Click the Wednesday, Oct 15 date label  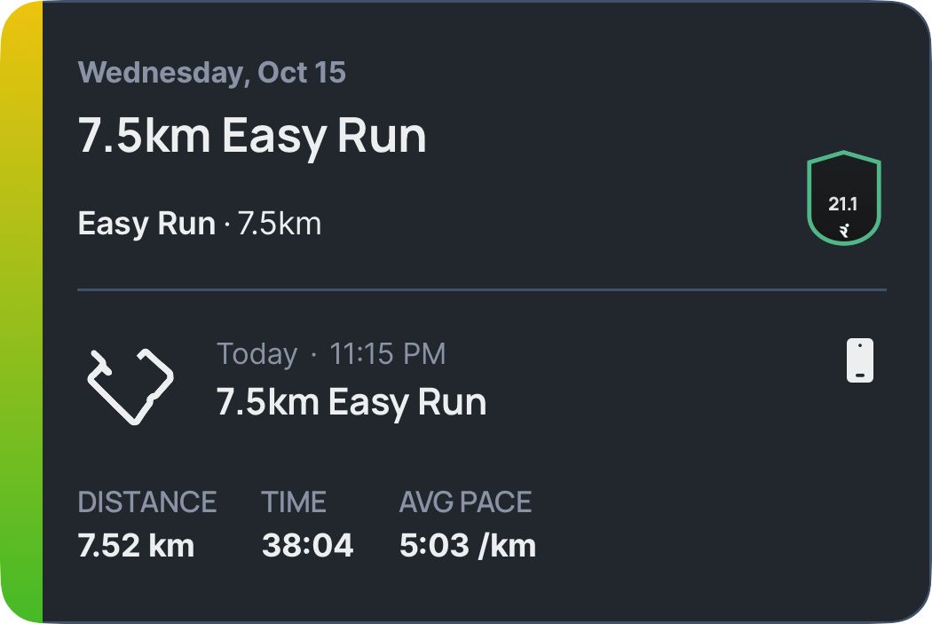[x=211, y=73]
